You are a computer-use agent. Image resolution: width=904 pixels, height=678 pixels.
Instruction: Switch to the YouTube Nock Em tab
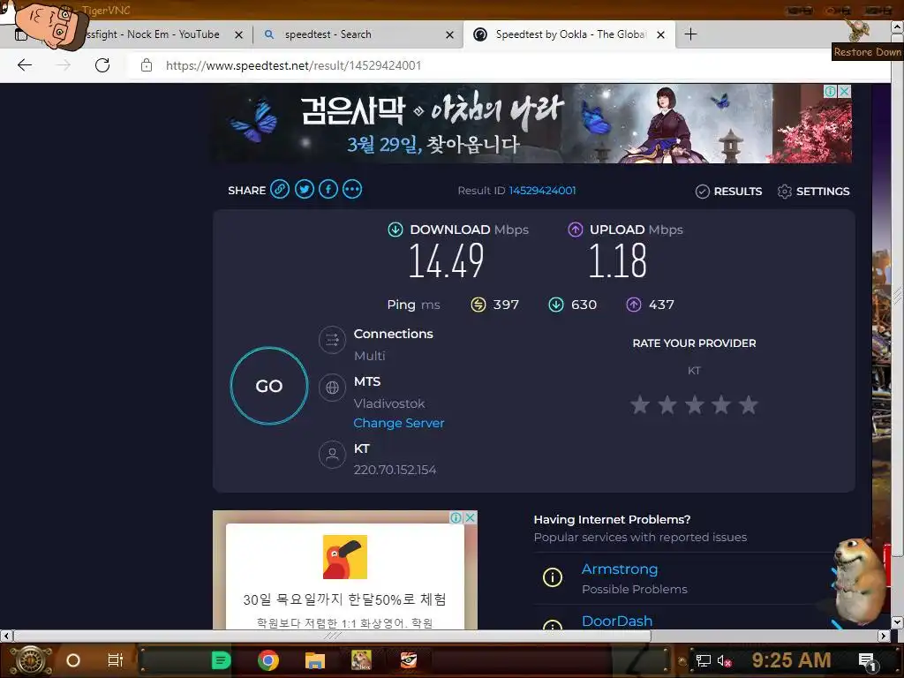151,34
